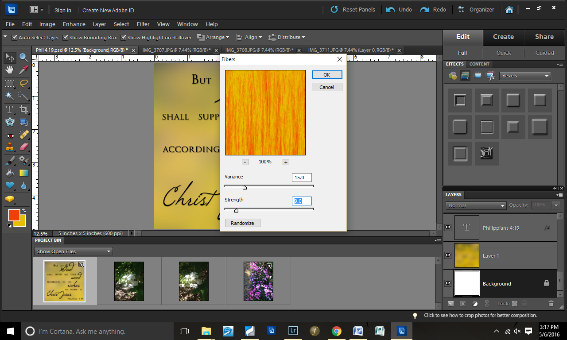Open the Filter menu

[143, 24]
